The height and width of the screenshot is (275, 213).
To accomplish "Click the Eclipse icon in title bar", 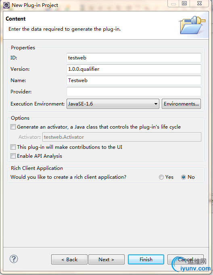I will (x=6, y=5).
